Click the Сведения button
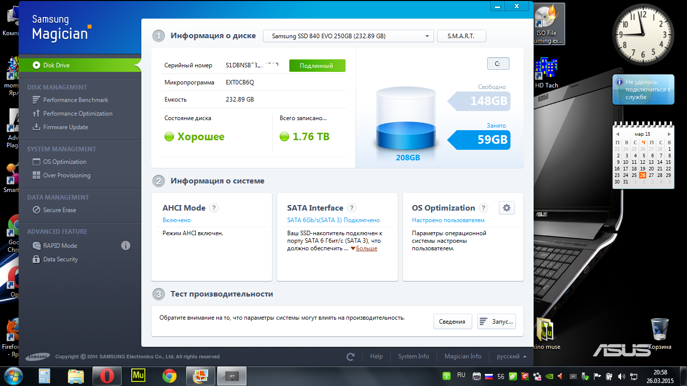Image resolution: width=687 pixels, height=386 pixels. (452, 322)
